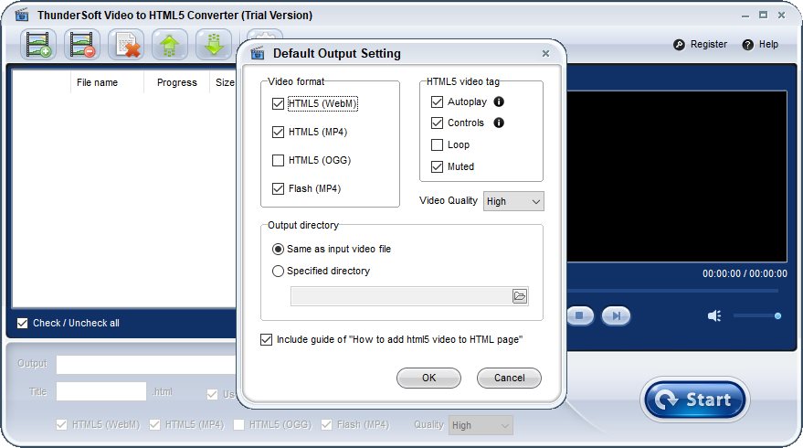This screenshot has height=448, width=803.
Task: Click the stop playback button
Action: coord(580,315)
